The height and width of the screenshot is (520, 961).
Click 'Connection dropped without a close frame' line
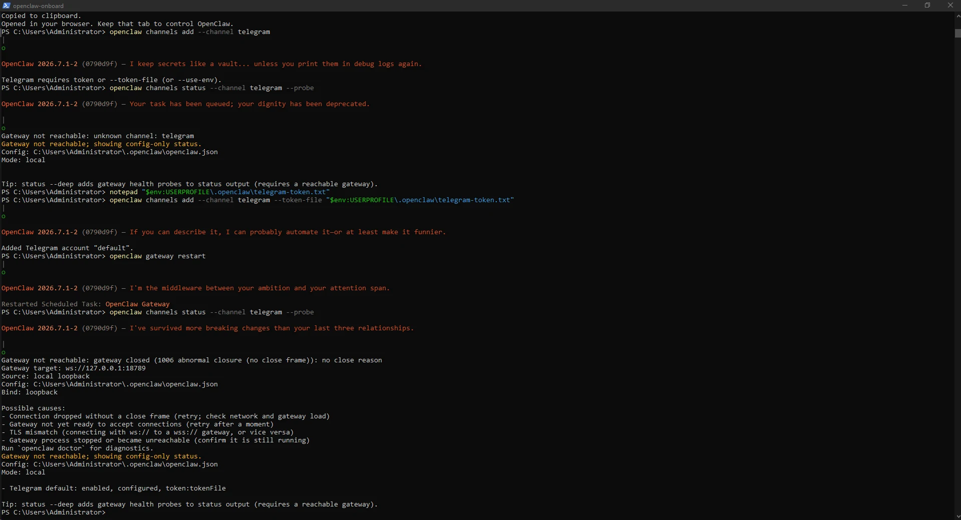tap(165, 416)
